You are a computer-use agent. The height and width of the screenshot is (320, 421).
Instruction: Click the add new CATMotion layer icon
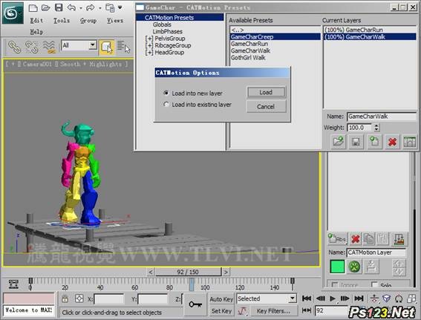tap(374, 142)
